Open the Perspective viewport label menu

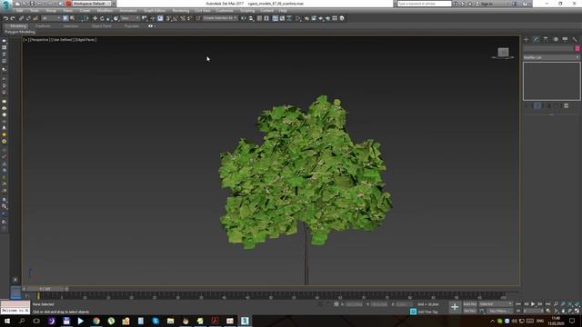point(39,40)
